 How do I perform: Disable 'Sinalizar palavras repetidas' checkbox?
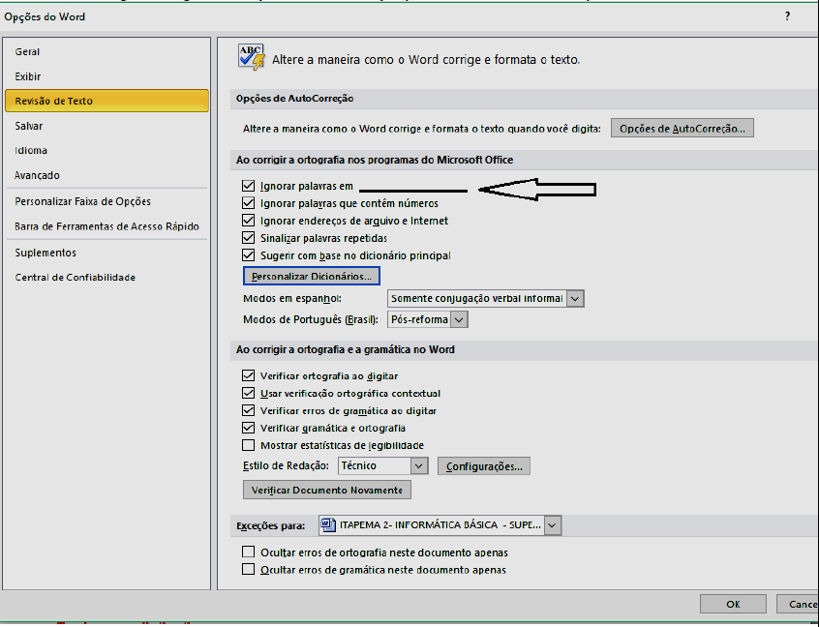click(x=249, y=238)
